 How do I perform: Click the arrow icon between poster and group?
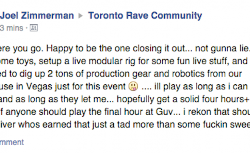pyautogui.click(x=81, y=16)
